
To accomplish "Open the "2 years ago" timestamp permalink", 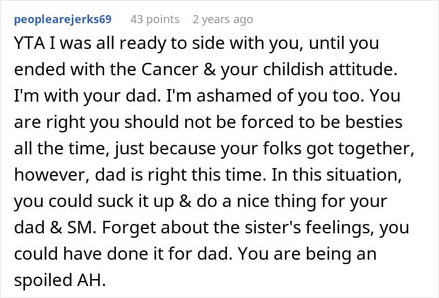I will click(223, 19).
